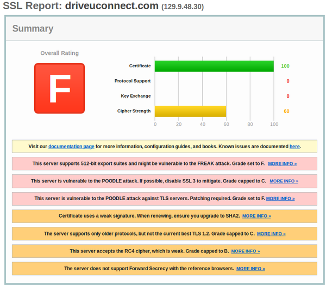This screenshot has height=286, width=326.
Task: Click the 'Protocol Support' chart label
Action: click(133, 81)
